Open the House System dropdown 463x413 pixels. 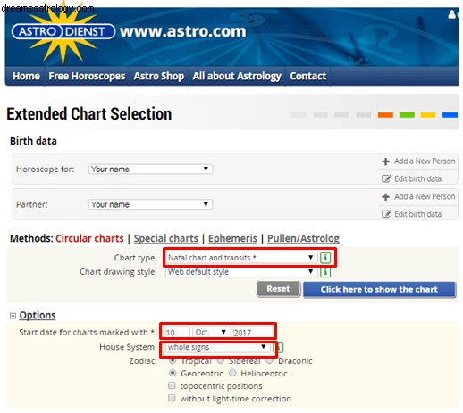coord(217,347)
